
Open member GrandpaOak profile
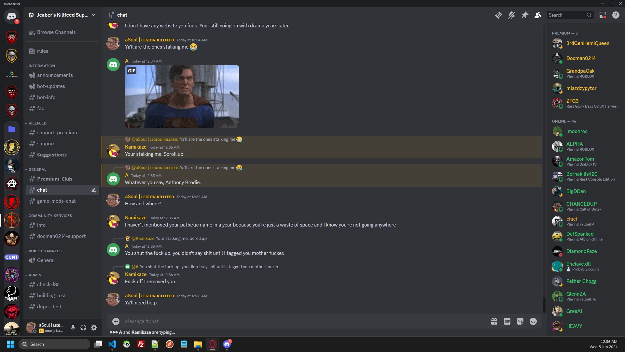pyautogui.click(x=585, y=73)
